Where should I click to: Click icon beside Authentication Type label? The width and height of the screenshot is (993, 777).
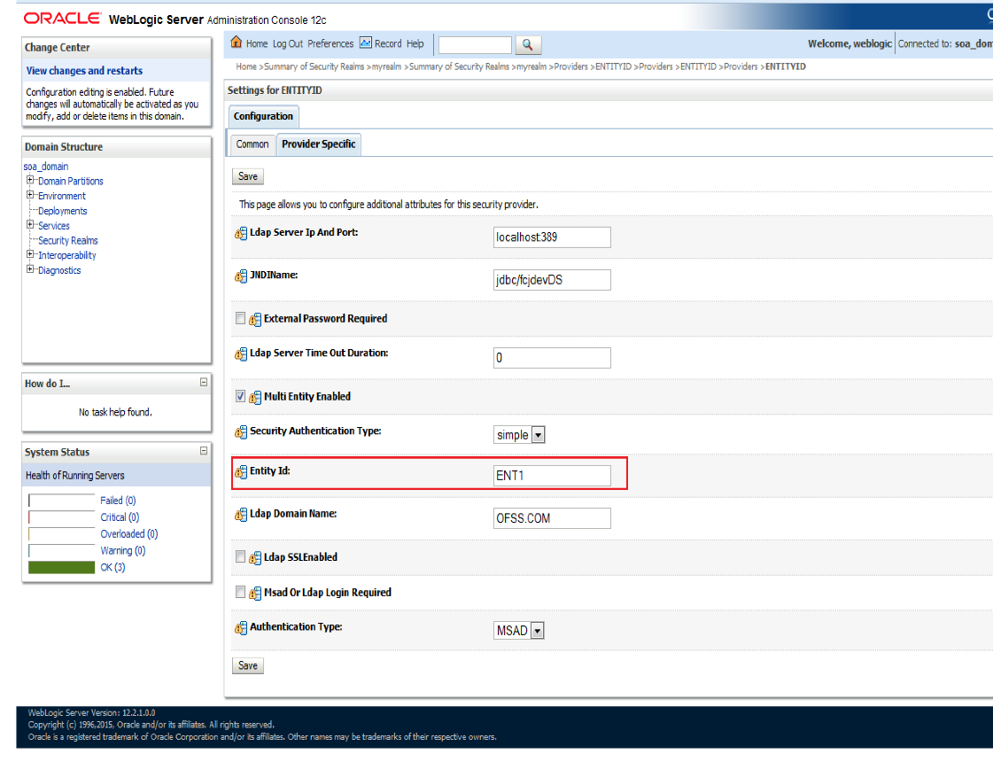click(x=241, y=628)
